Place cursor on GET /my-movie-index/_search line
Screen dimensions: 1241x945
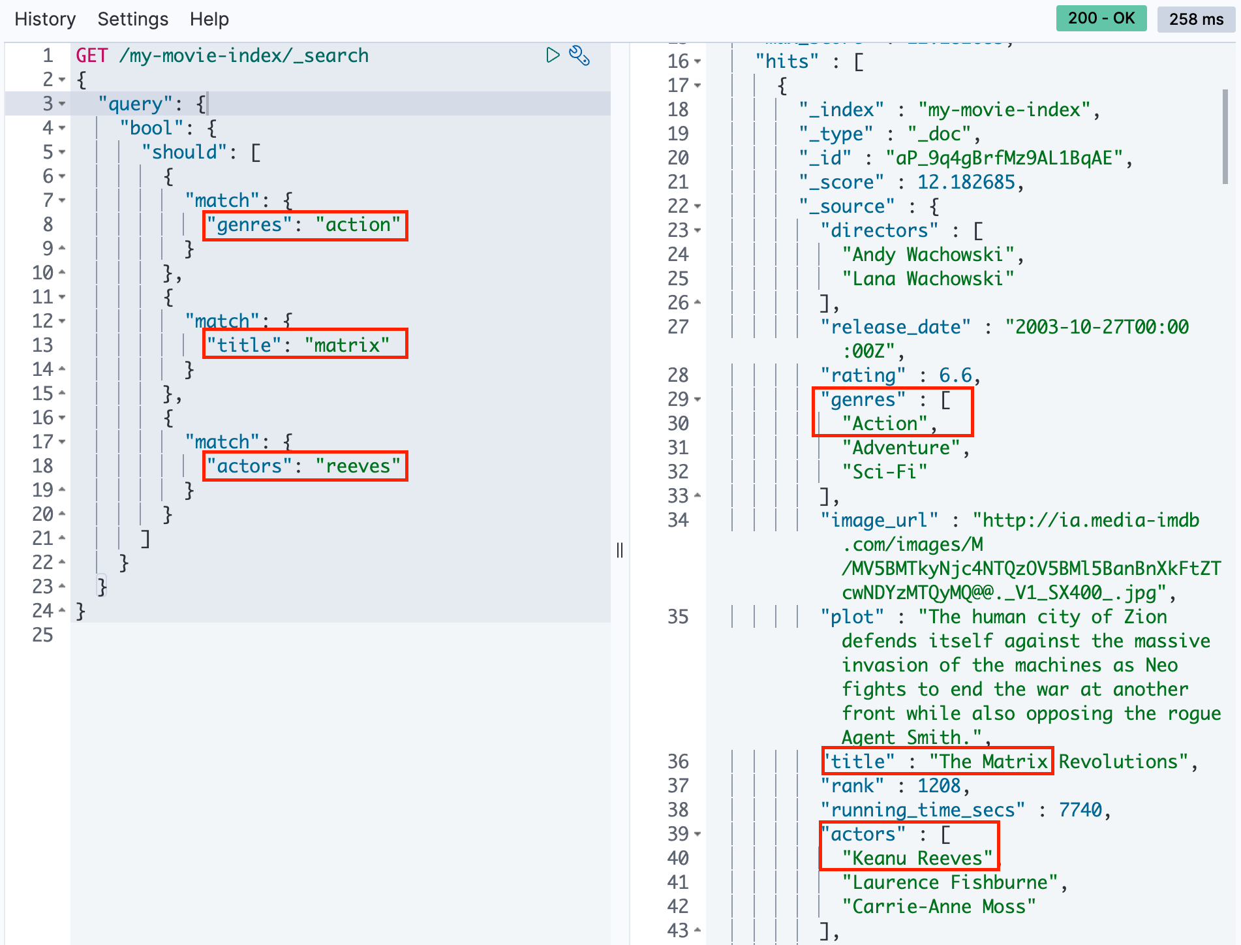click(x=222, y=55)
